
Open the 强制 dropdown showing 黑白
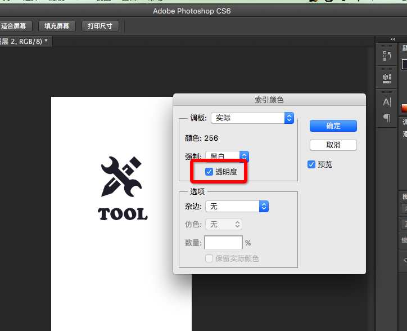point(227,156)
